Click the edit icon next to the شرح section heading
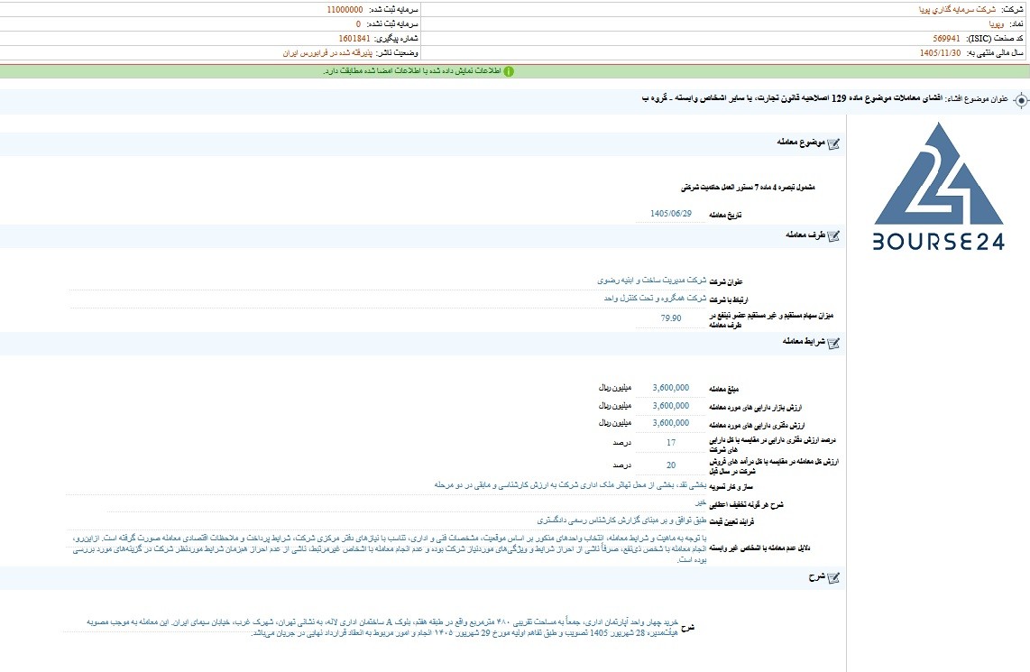Screen dimensions: 1030x672 tap(833, 577)
